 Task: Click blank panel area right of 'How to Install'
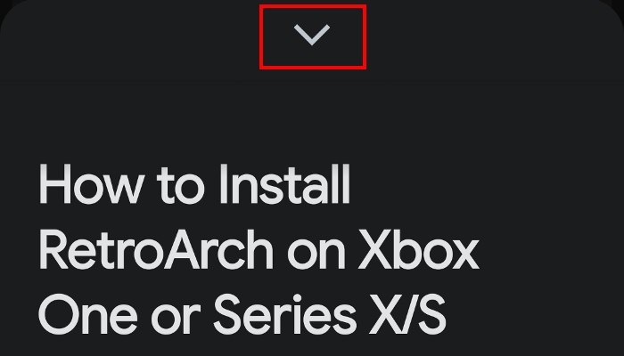coord(486,185)
